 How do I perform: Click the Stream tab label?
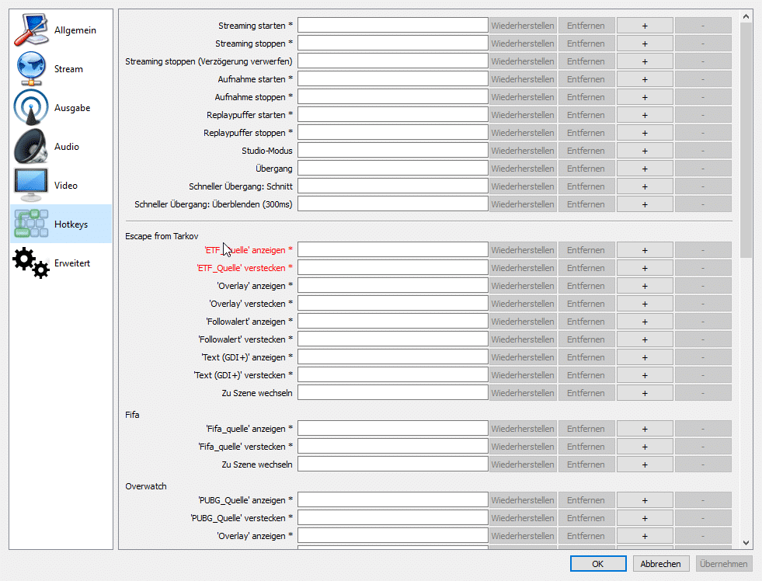(x=68, y=69)
